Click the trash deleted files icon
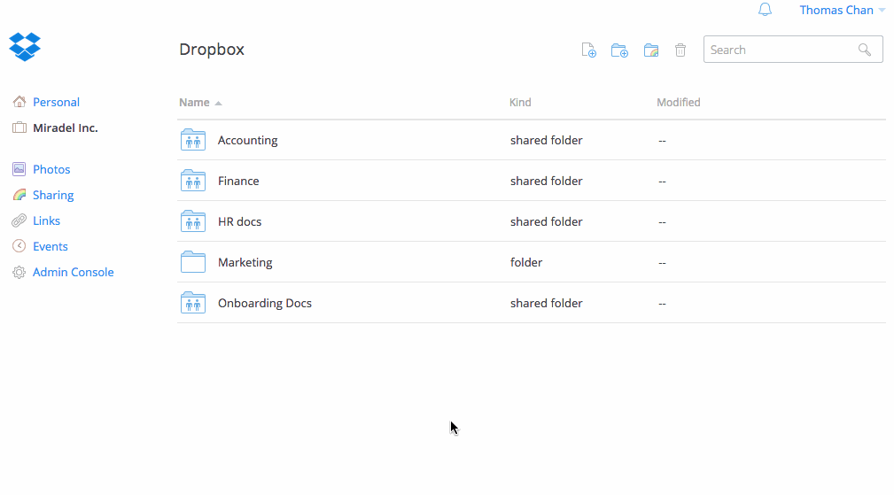Image resolution: width=894 pixels, height=495 pixels. (x=680, y=50)
